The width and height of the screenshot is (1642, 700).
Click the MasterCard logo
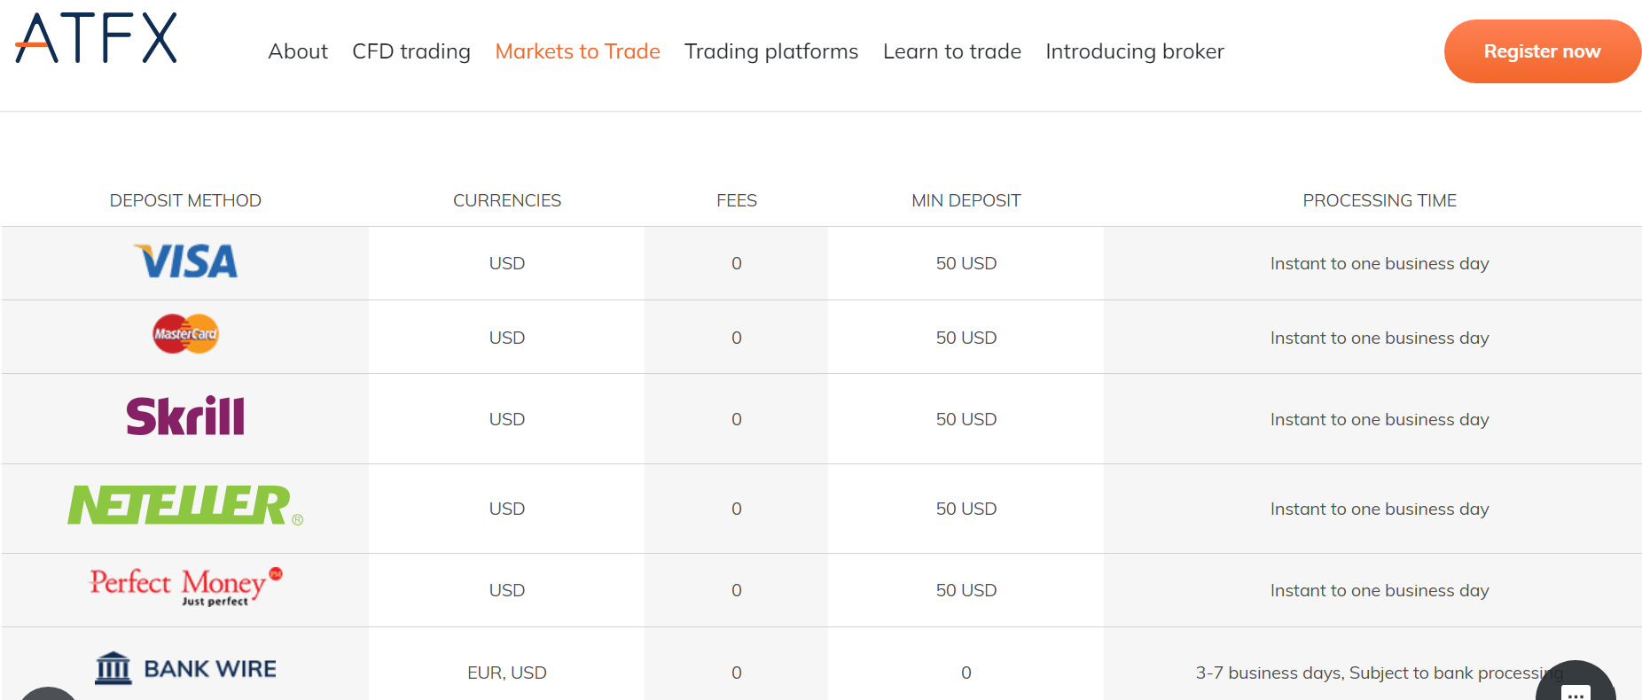pyautogui.click(x=185, y=334)
